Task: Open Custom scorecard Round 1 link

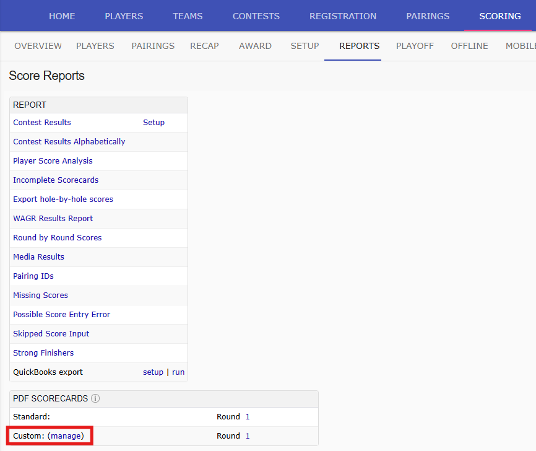Action: pyautogui.click(x=248, y=436)
